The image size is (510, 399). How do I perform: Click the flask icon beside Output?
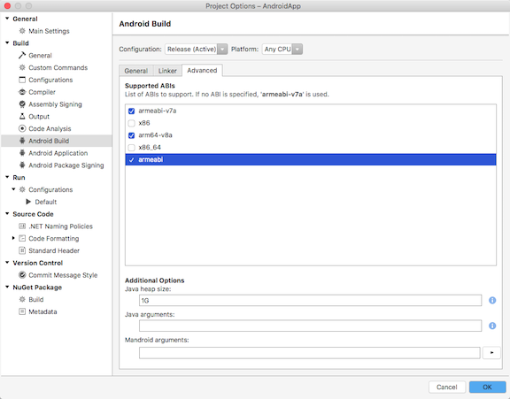[x=22, y=116]
